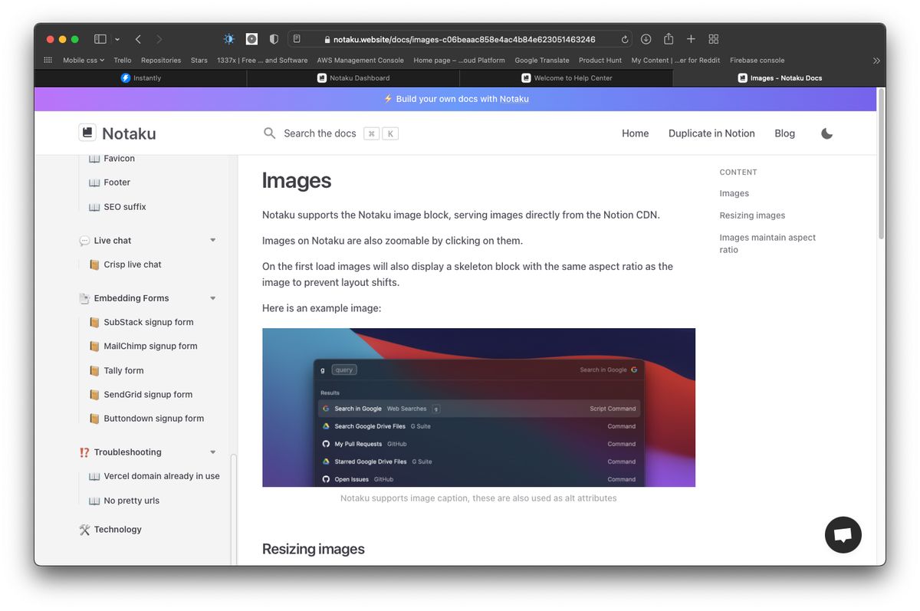Open the live chat bubble widget

point(843,535)
